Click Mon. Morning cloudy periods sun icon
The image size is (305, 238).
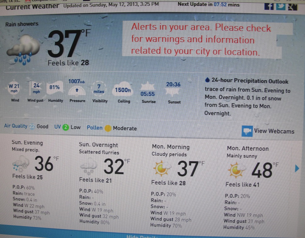pos(162,168)
